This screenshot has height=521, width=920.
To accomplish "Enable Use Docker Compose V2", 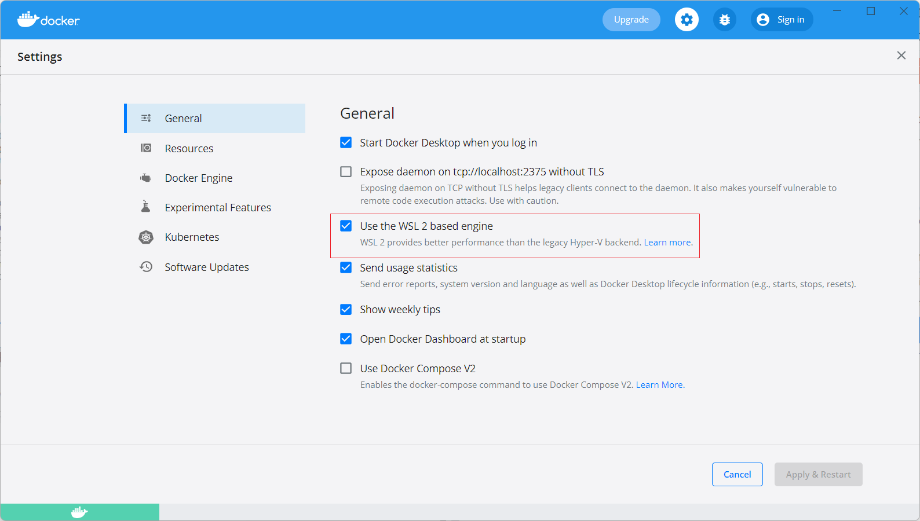I will click(346, 368).
